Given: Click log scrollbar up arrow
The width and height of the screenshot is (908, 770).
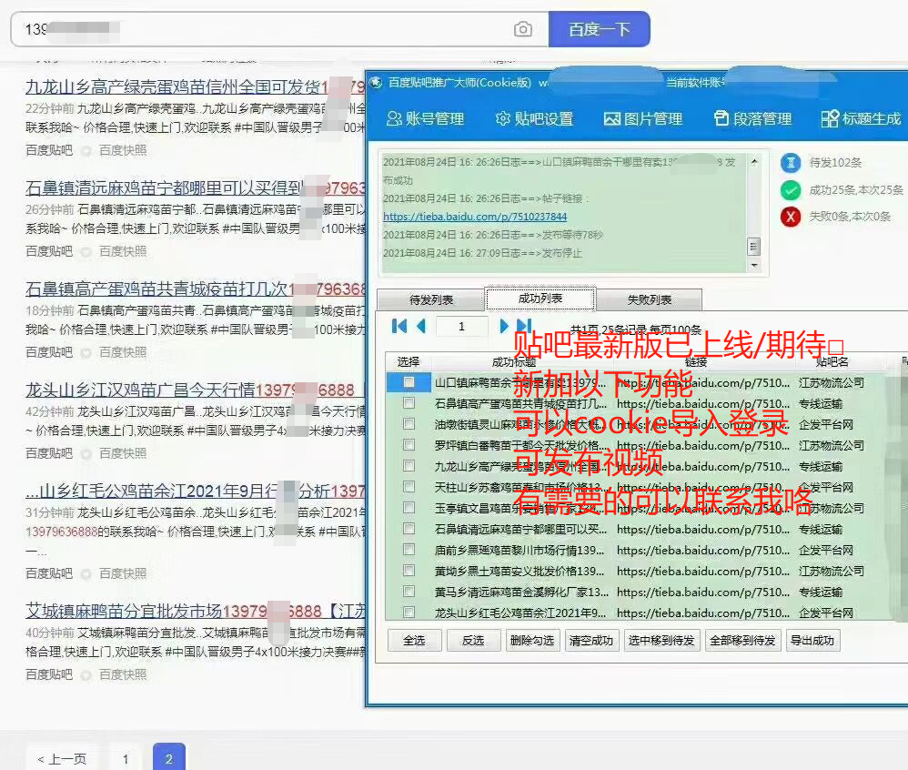Looking at the screenshot, I should tap(754, 162).
